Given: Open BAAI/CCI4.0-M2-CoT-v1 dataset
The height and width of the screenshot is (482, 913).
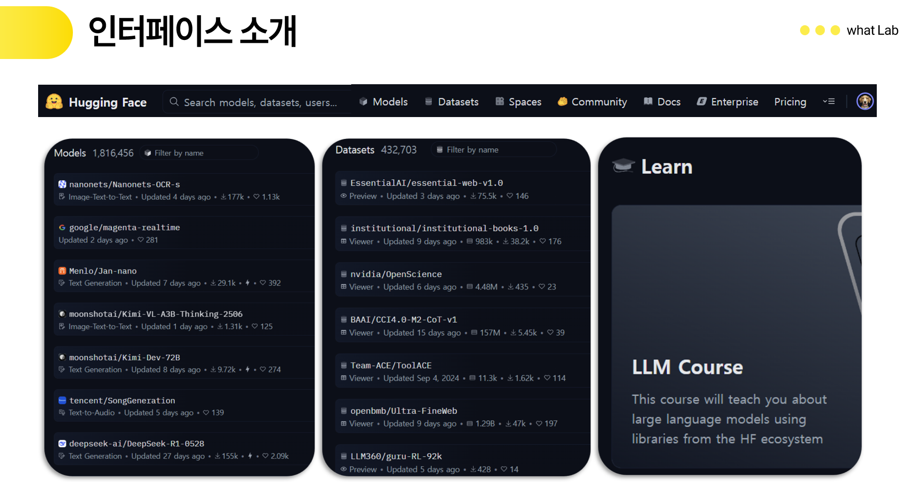Looking at the screenshot, I should point(404,319).
